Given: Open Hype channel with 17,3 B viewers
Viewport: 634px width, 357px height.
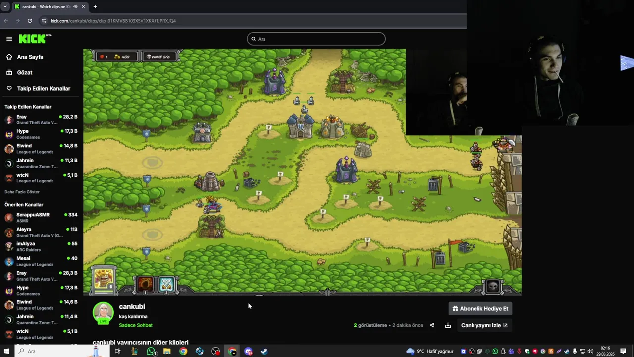Looking at the screenshot, I should tap(41, 134).
